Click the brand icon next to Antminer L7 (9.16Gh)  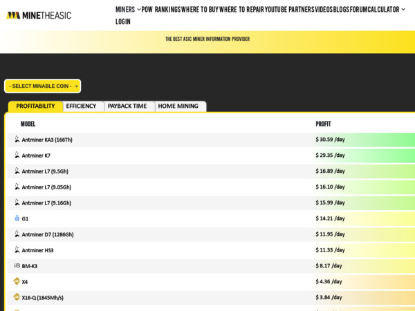(x=17, y=202)
